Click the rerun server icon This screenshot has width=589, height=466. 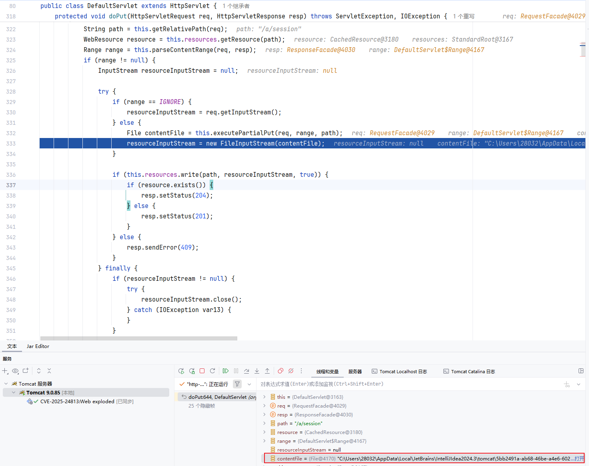point(181,371)
